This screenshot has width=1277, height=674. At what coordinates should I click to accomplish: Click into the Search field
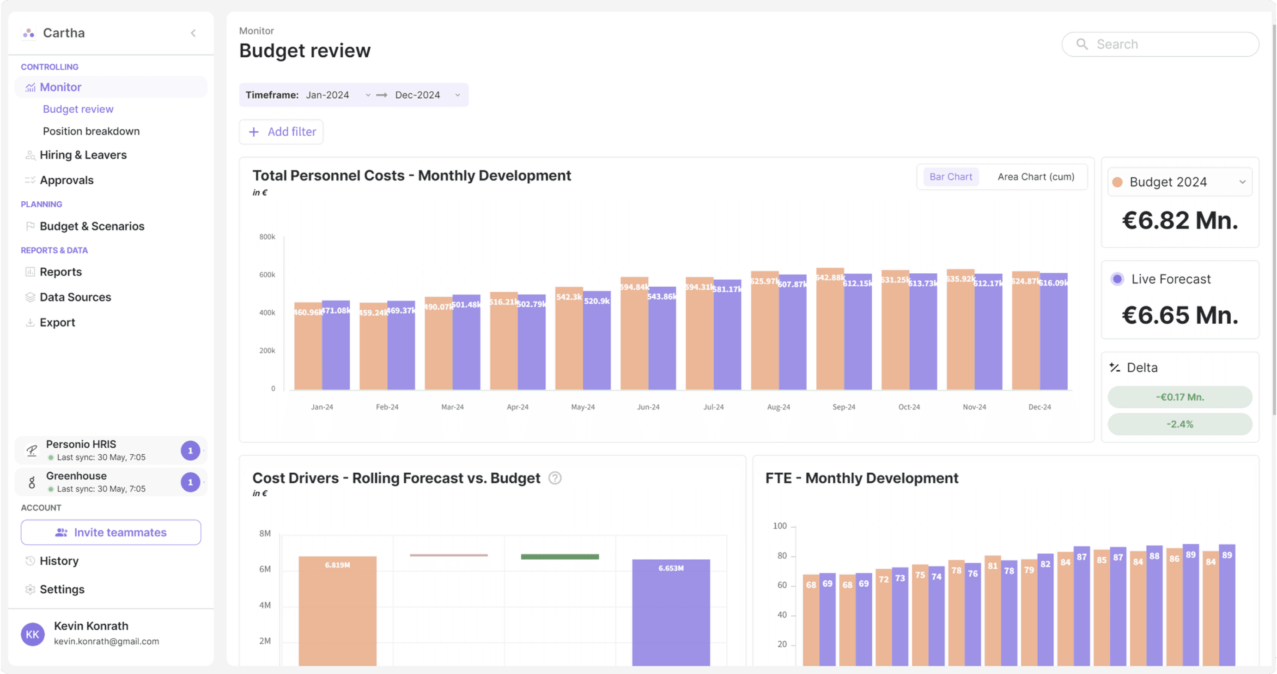click(x=1160, y=45)
